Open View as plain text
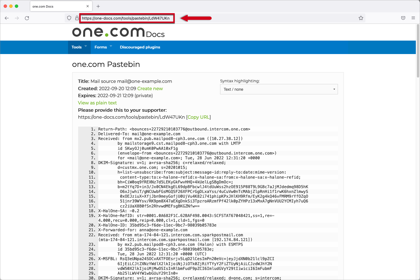 [x=97, y=103]
